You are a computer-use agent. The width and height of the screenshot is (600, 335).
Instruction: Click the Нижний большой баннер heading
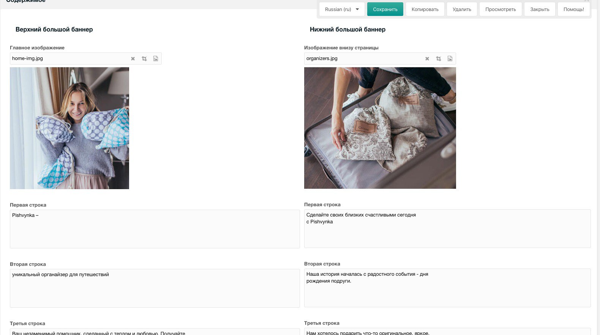[x=347, y=29]
